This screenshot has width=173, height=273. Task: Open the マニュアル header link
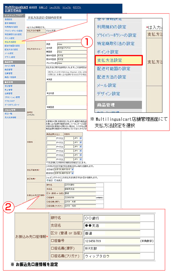pyautogui.click(x=67, y=7)
